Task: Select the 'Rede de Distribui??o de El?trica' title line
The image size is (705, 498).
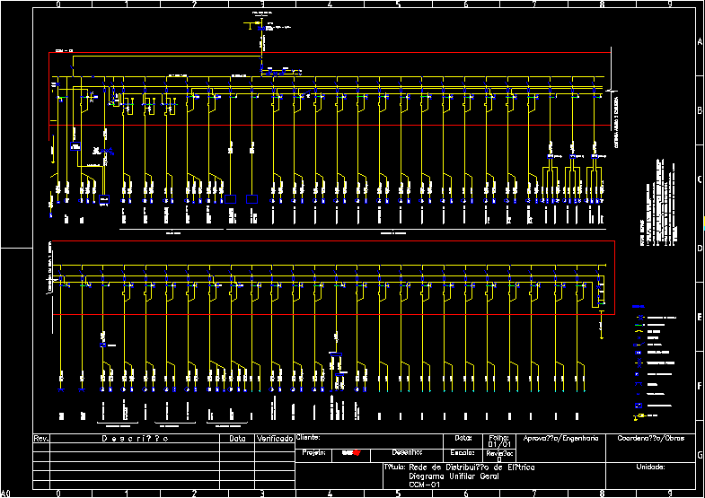Action: (x=472, y=467)
